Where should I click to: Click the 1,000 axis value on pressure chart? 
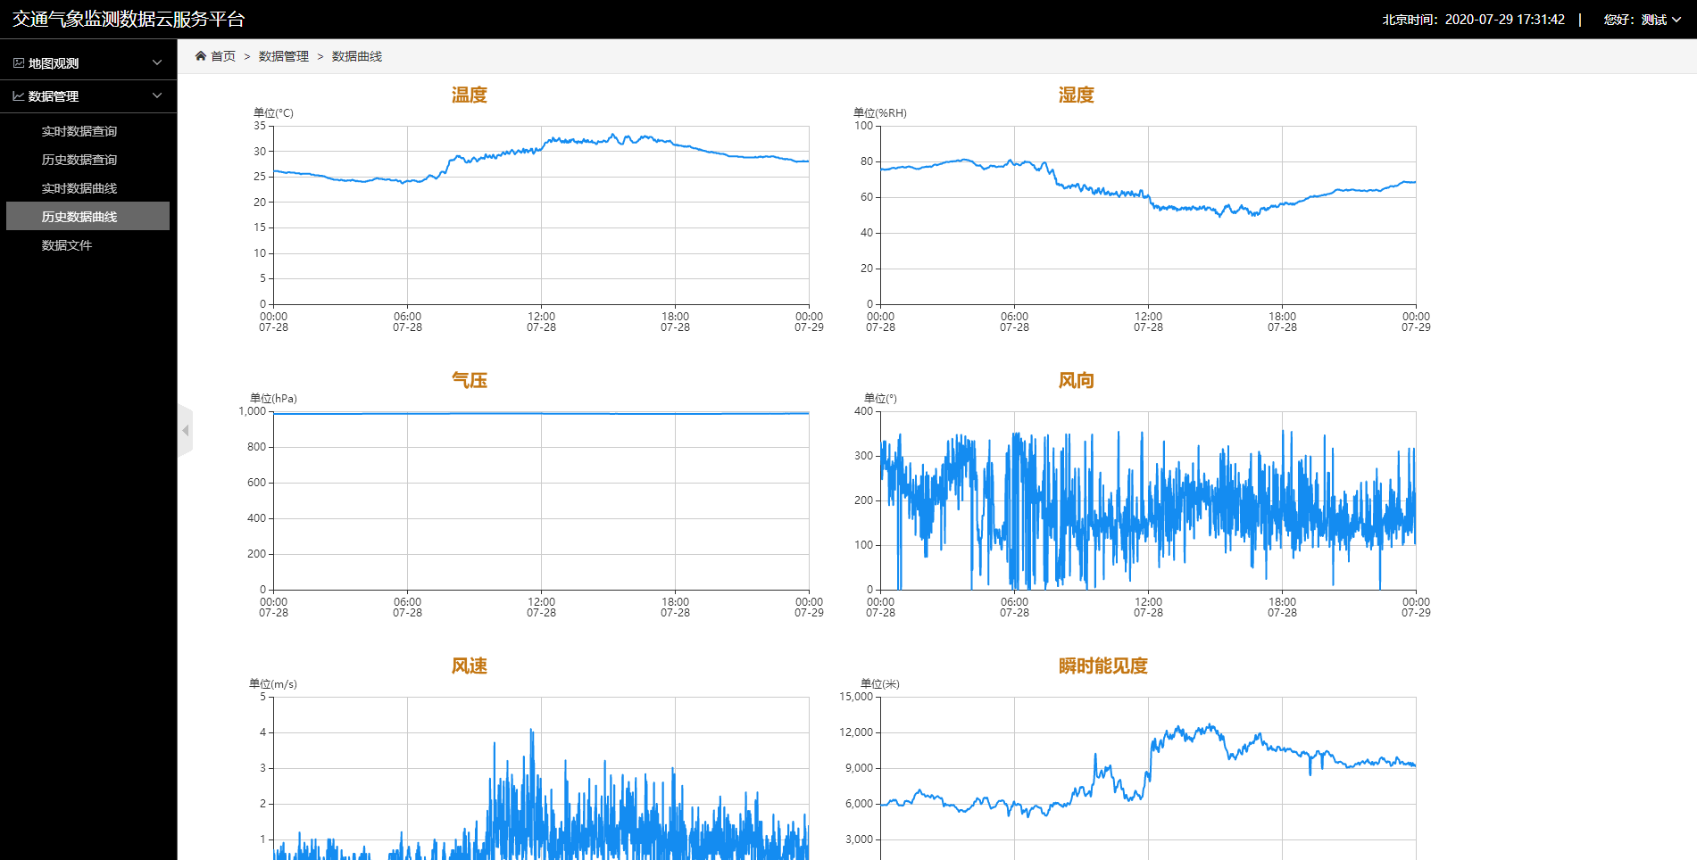(252, 411)
